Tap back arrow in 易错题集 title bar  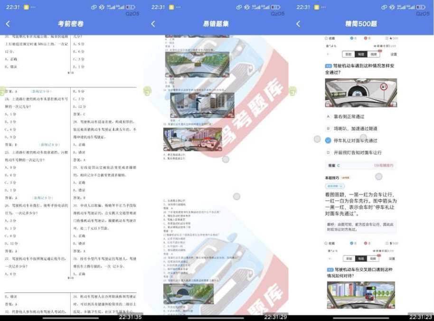pos(153,23)
